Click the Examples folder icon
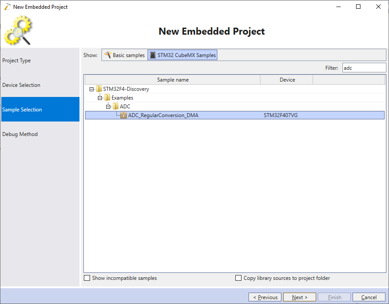 pos(108,97)
